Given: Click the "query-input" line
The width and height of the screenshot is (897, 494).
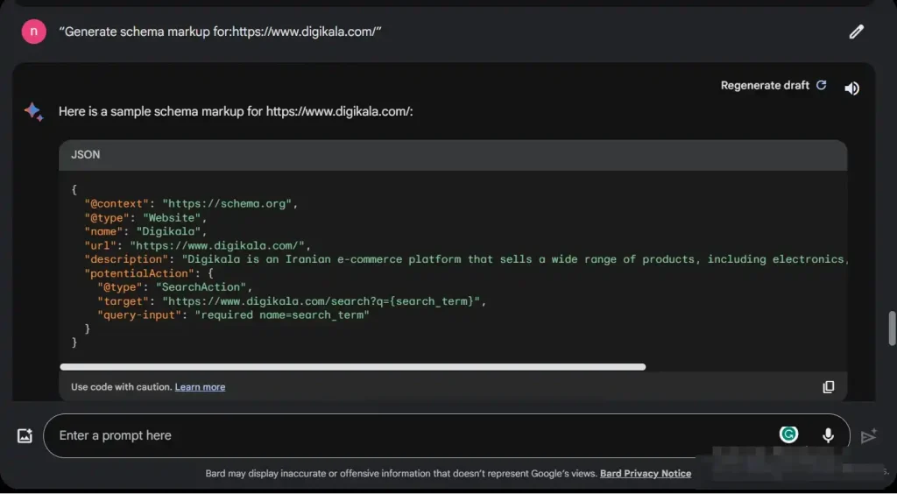Looking at the screenshot, I should pos(233,314).
